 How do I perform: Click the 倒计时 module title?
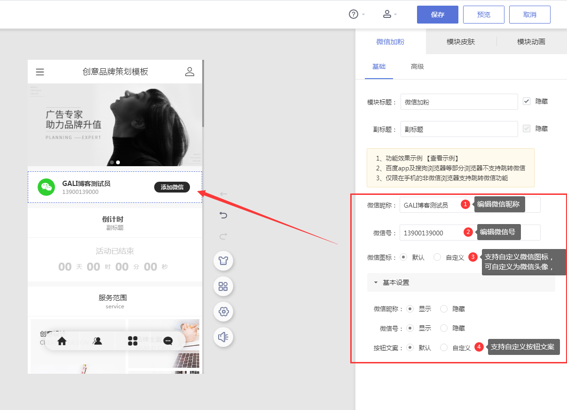coord(113,219)
